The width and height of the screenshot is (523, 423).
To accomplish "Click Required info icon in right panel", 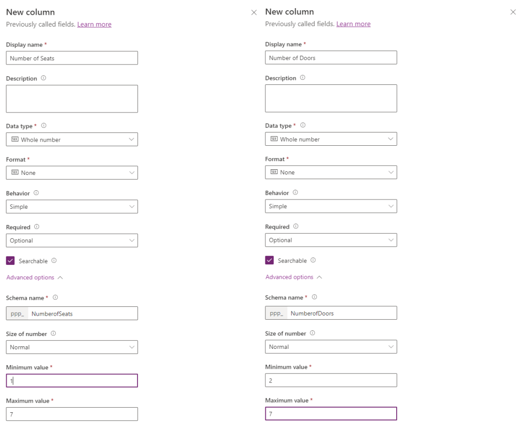I will click(296, 227).
